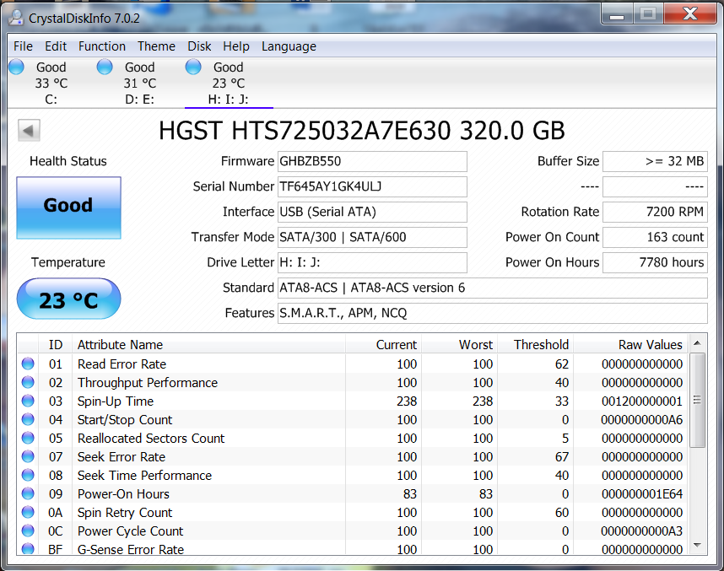Click the Worst column header

point(459,345)
